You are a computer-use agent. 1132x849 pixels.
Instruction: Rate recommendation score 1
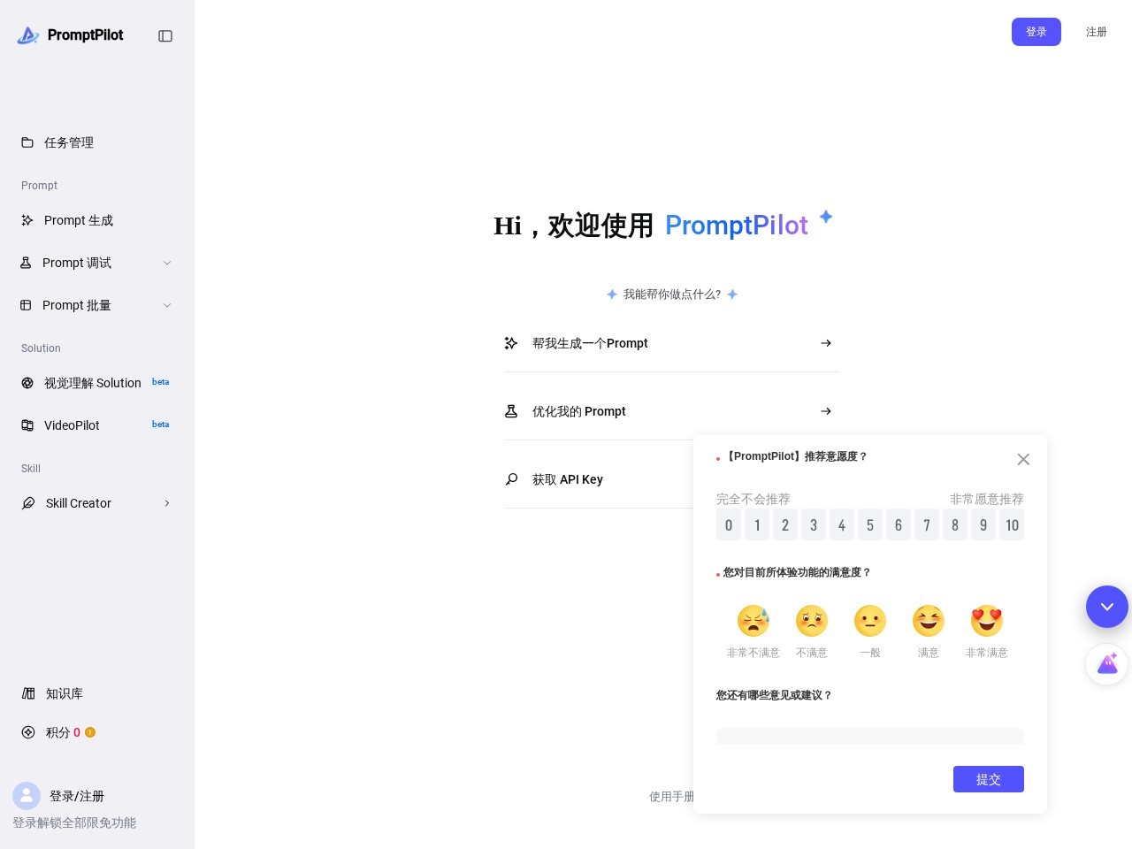click(x=757, y=525)
